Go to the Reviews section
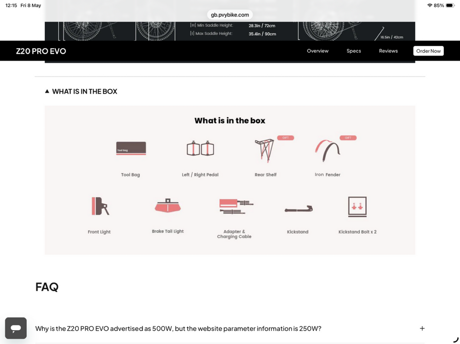The height and width of the screenshot is (344, 460). click(x=388, y=51)
